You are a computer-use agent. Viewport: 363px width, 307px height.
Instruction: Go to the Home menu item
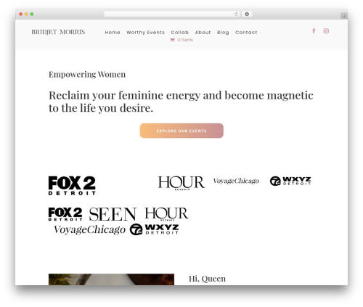click(x=113, y=33)
